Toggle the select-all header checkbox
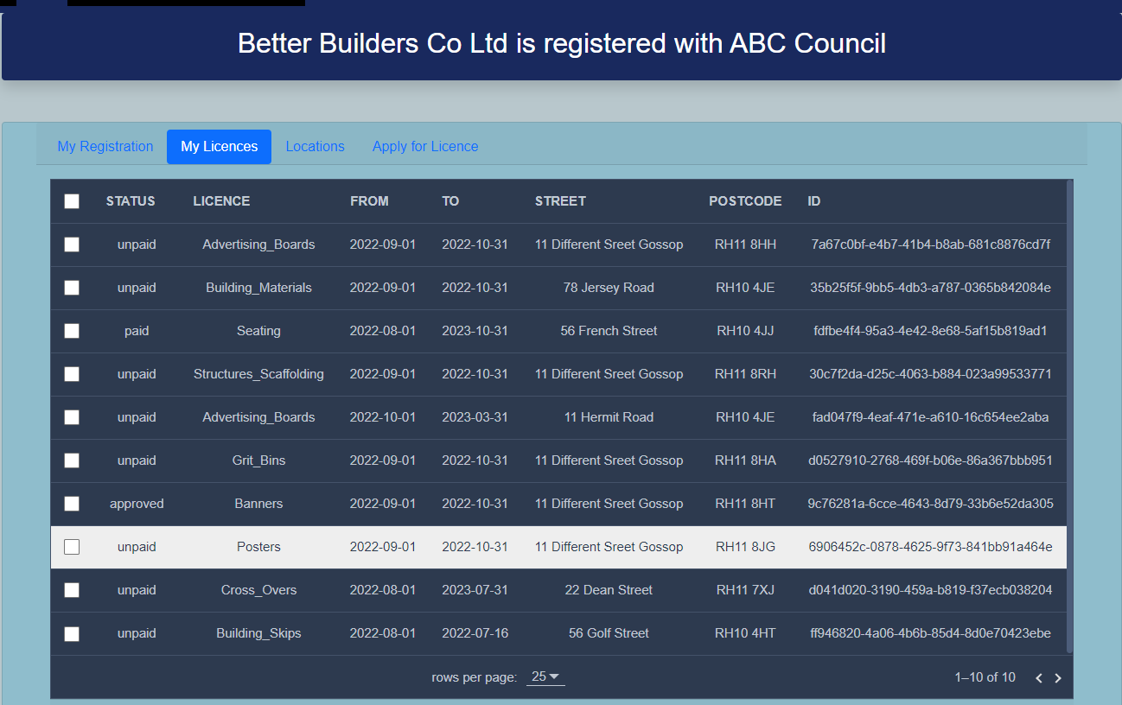The width and height of the screenshot is (1122, 705). tap(72, 201)
